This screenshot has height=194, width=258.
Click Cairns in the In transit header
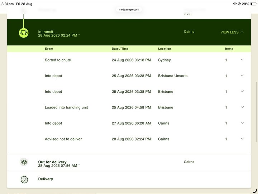pyautogui.click(x=189, y=32)
